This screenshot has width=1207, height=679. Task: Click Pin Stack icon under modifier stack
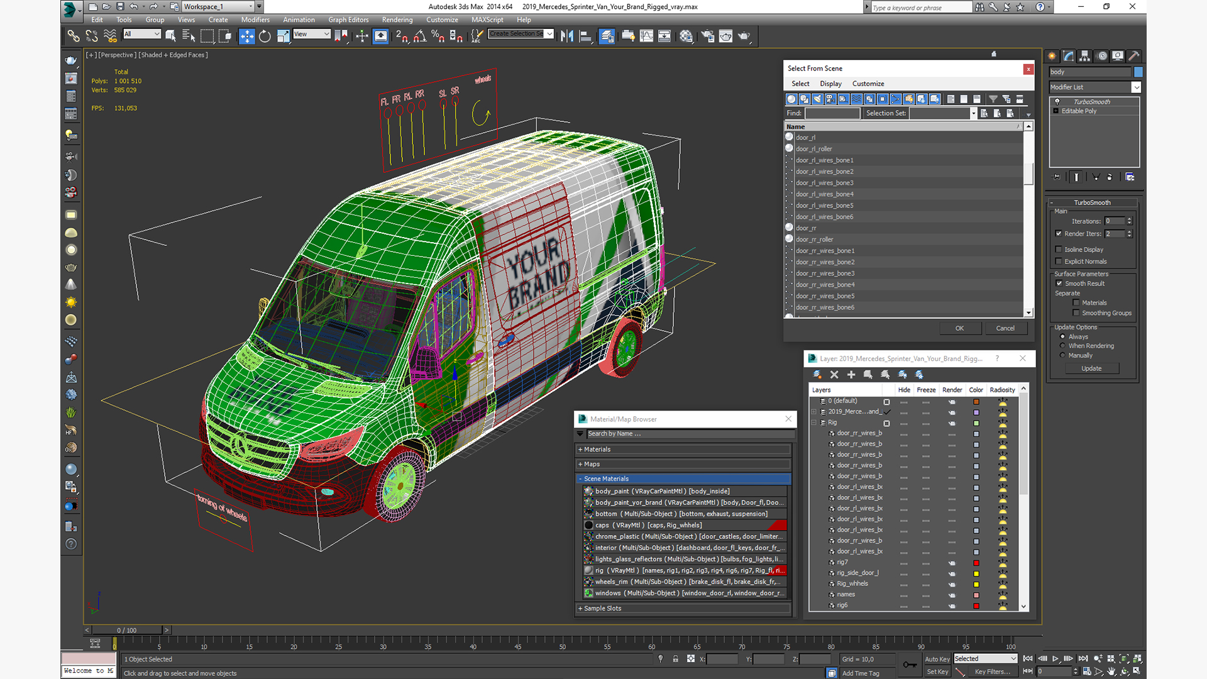[1057, 177]
